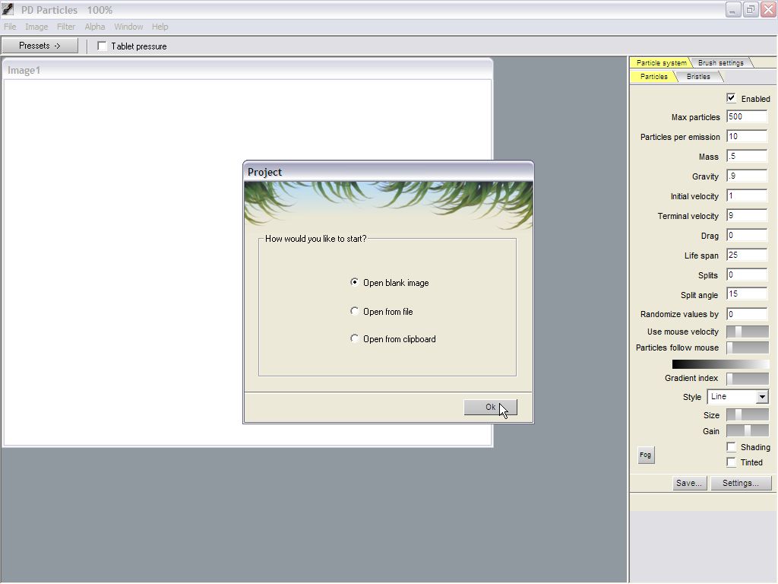The height and width of the screenshot is (584, 778).
Task: Enable the Shading checkbox
Action: click(x=731, y=447)
